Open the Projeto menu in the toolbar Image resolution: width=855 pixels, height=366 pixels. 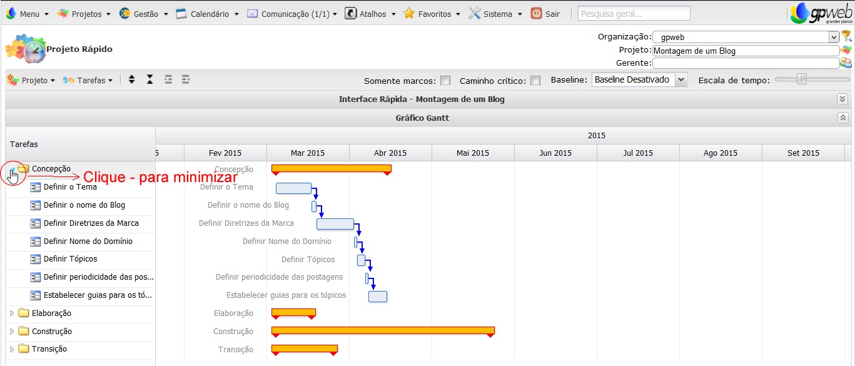tap(31, 79)
